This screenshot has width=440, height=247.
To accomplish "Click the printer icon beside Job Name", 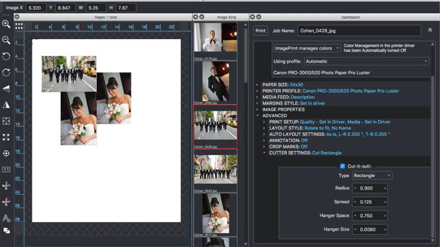I will click(x=430, y=30).
